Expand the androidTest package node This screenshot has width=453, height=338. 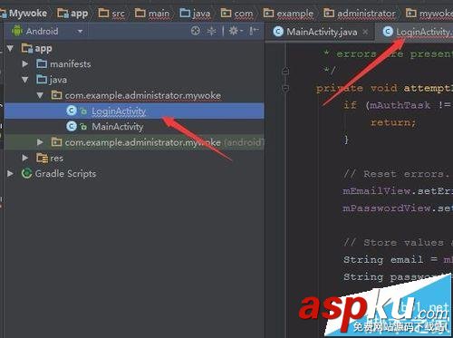coord(40,142)
